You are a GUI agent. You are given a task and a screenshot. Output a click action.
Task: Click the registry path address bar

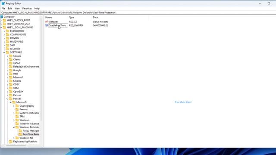click(138, 12)
